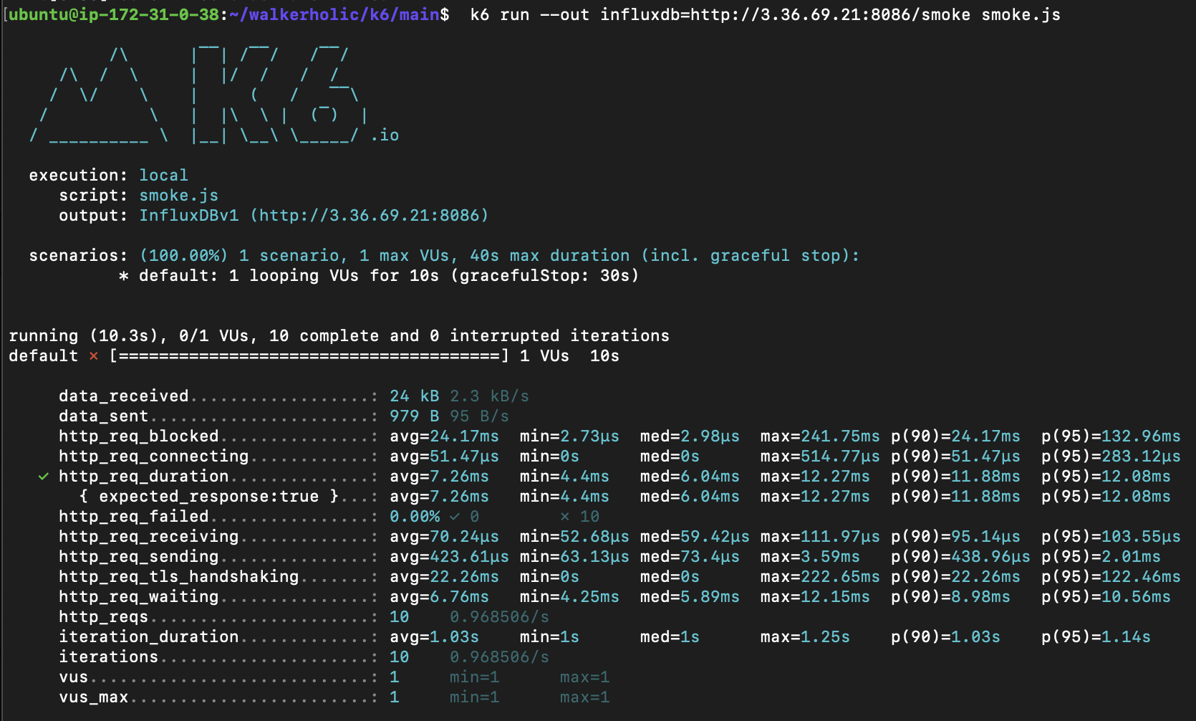Click http_req_duration p(95)=12.08ms value

point(1106,477)
